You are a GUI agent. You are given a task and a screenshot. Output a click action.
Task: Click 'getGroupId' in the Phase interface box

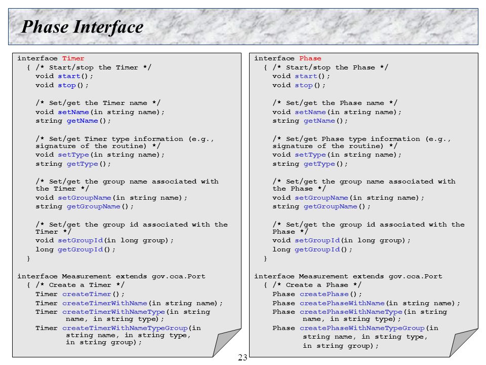click(317, 249)
